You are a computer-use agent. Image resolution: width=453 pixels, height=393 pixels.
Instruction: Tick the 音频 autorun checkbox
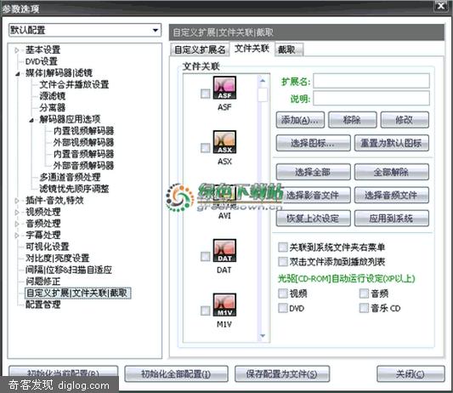[x=364, y=293]
